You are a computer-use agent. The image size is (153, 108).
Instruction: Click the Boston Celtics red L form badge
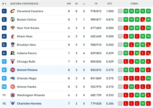(x=143, y=19)
